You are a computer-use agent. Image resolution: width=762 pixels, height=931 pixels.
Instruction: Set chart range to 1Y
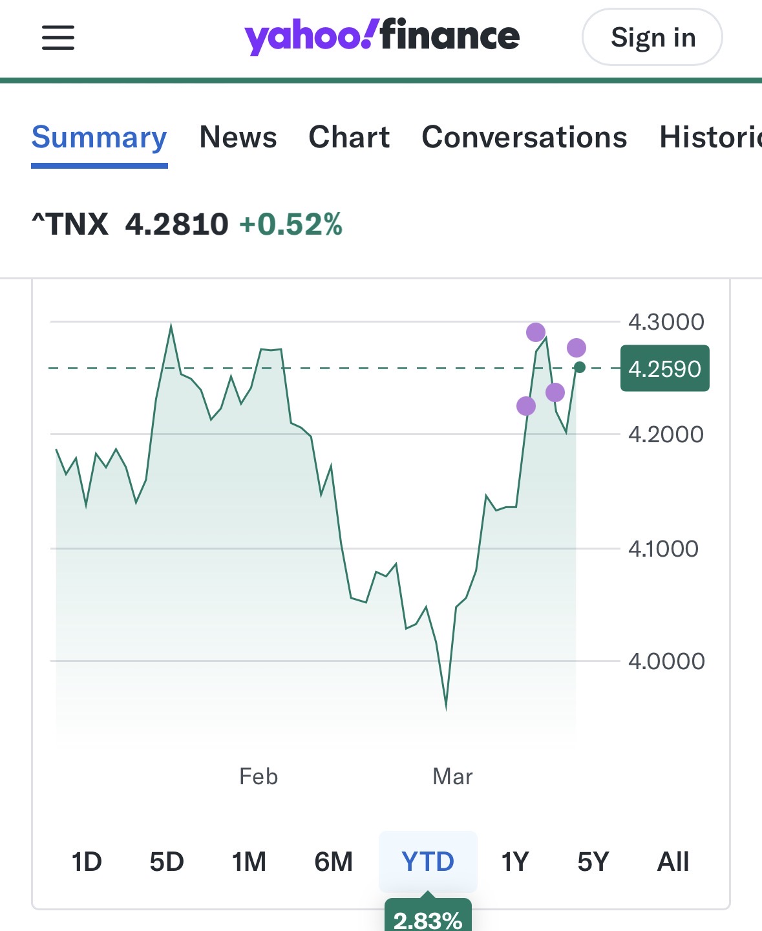515,862
